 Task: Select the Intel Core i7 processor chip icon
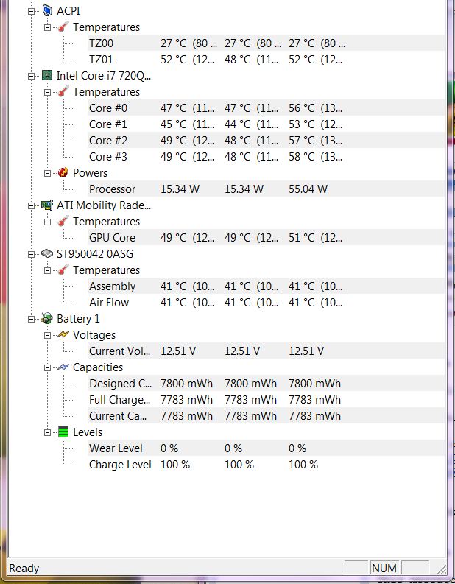click(47, 76)
